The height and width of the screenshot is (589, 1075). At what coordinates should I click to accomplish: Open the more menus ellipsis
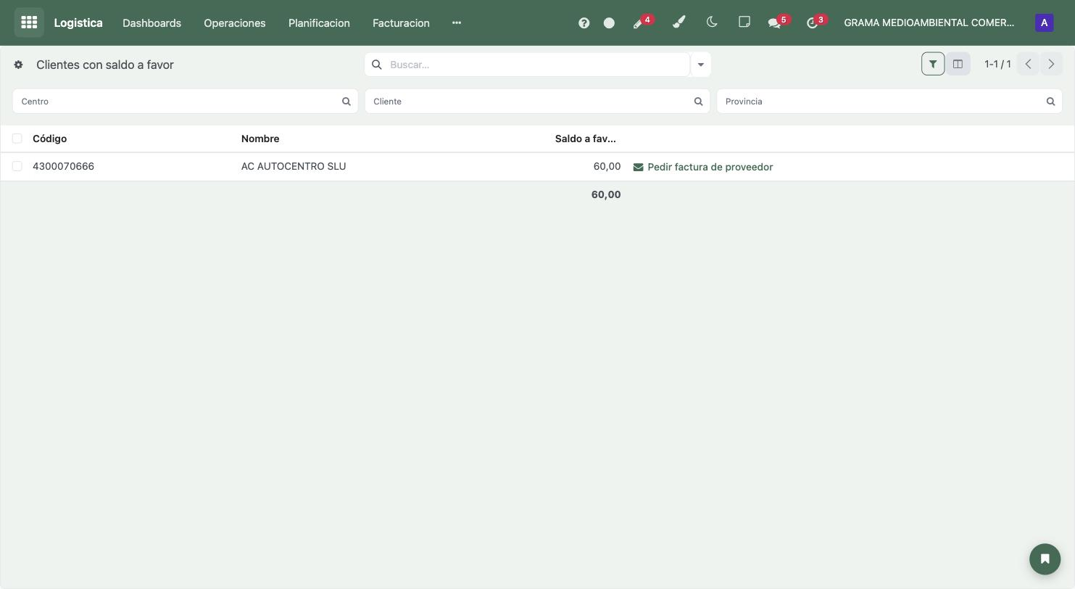(457, 22)
